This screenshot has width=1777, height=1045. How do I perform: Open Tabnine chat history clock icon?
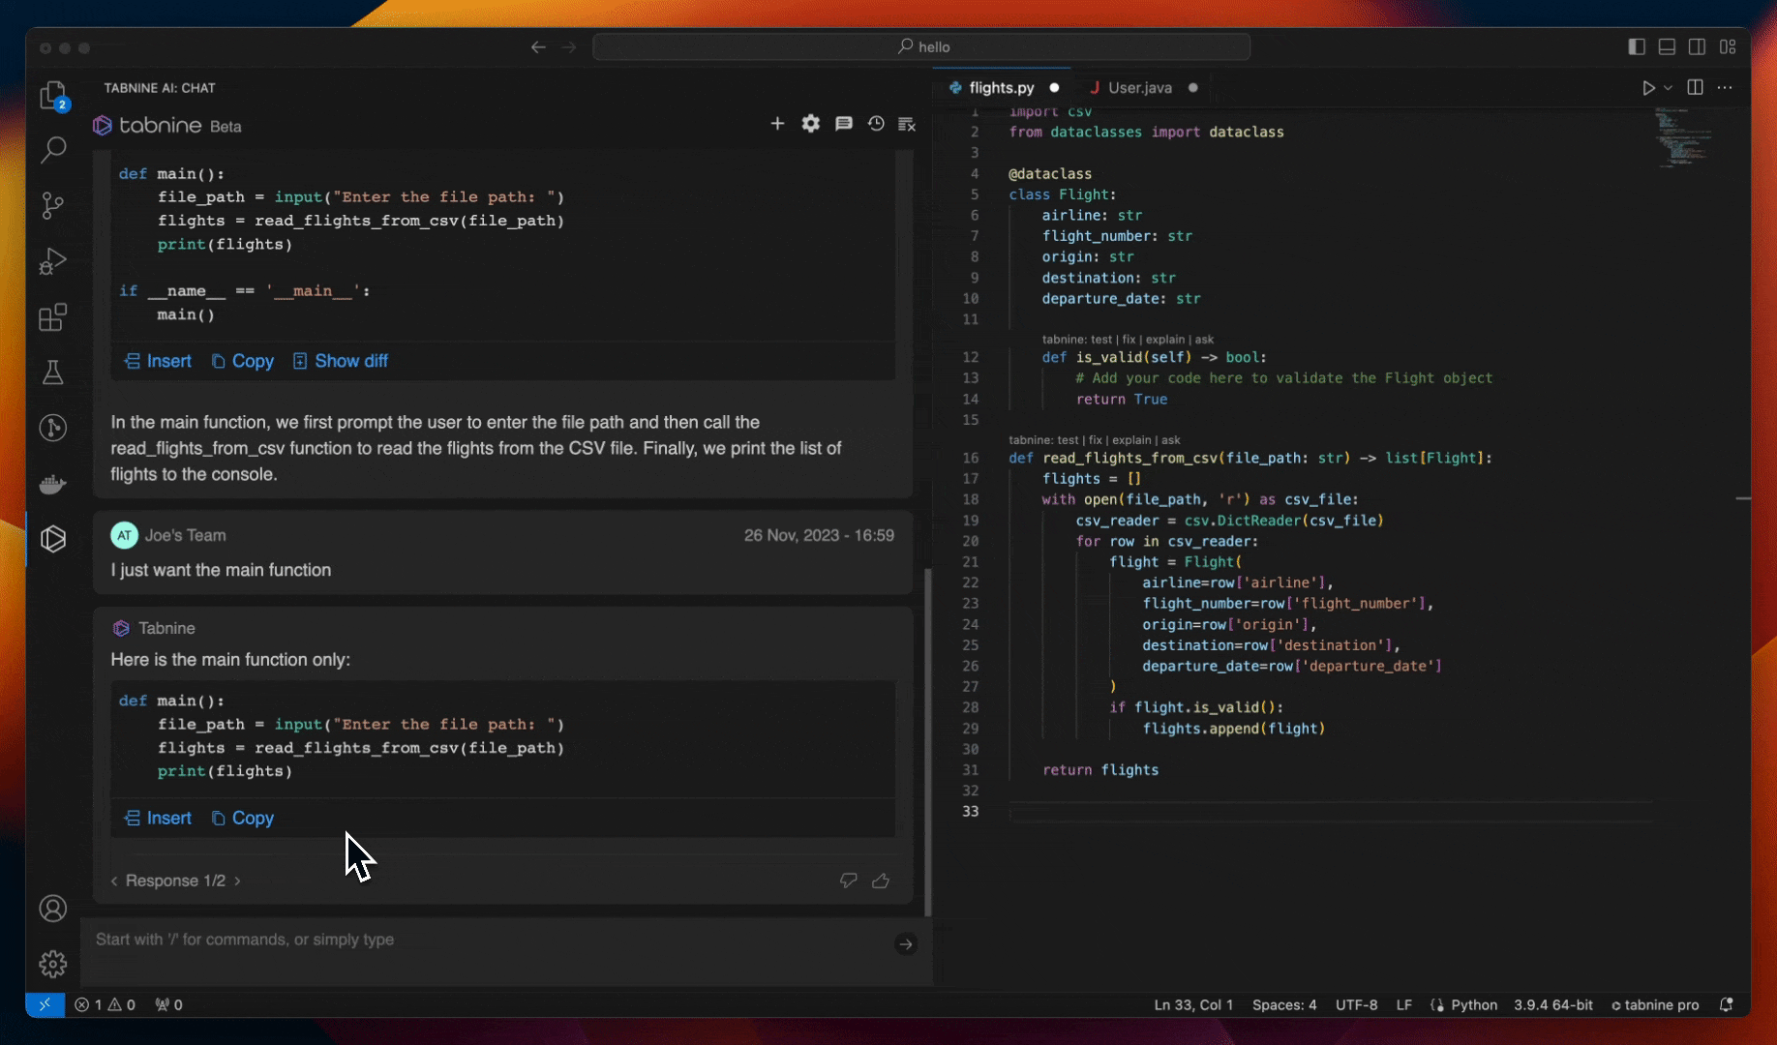click(876, 124)
